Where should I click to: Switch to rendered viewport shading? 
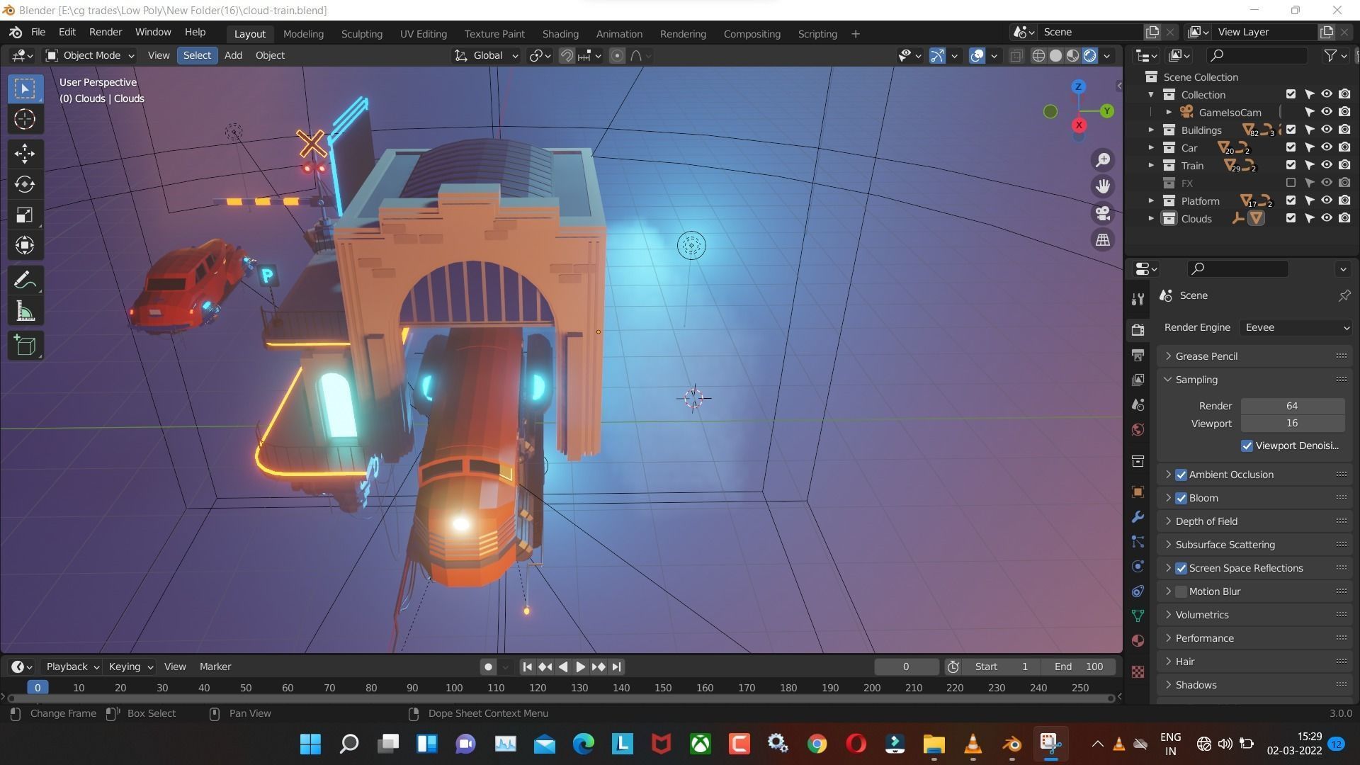(x=1090, y=55)
